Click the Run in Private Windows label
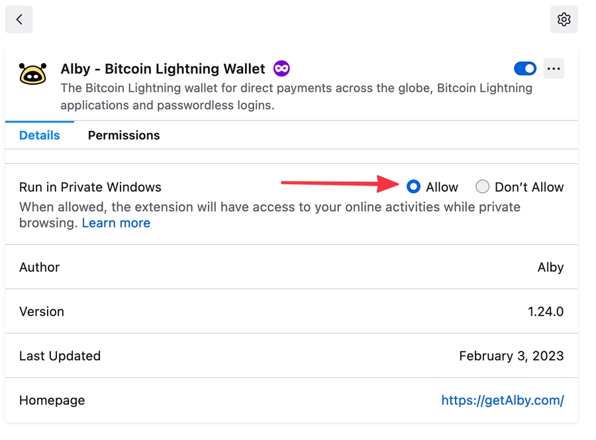This screenshot has width=596, height=440. point(90,187)
